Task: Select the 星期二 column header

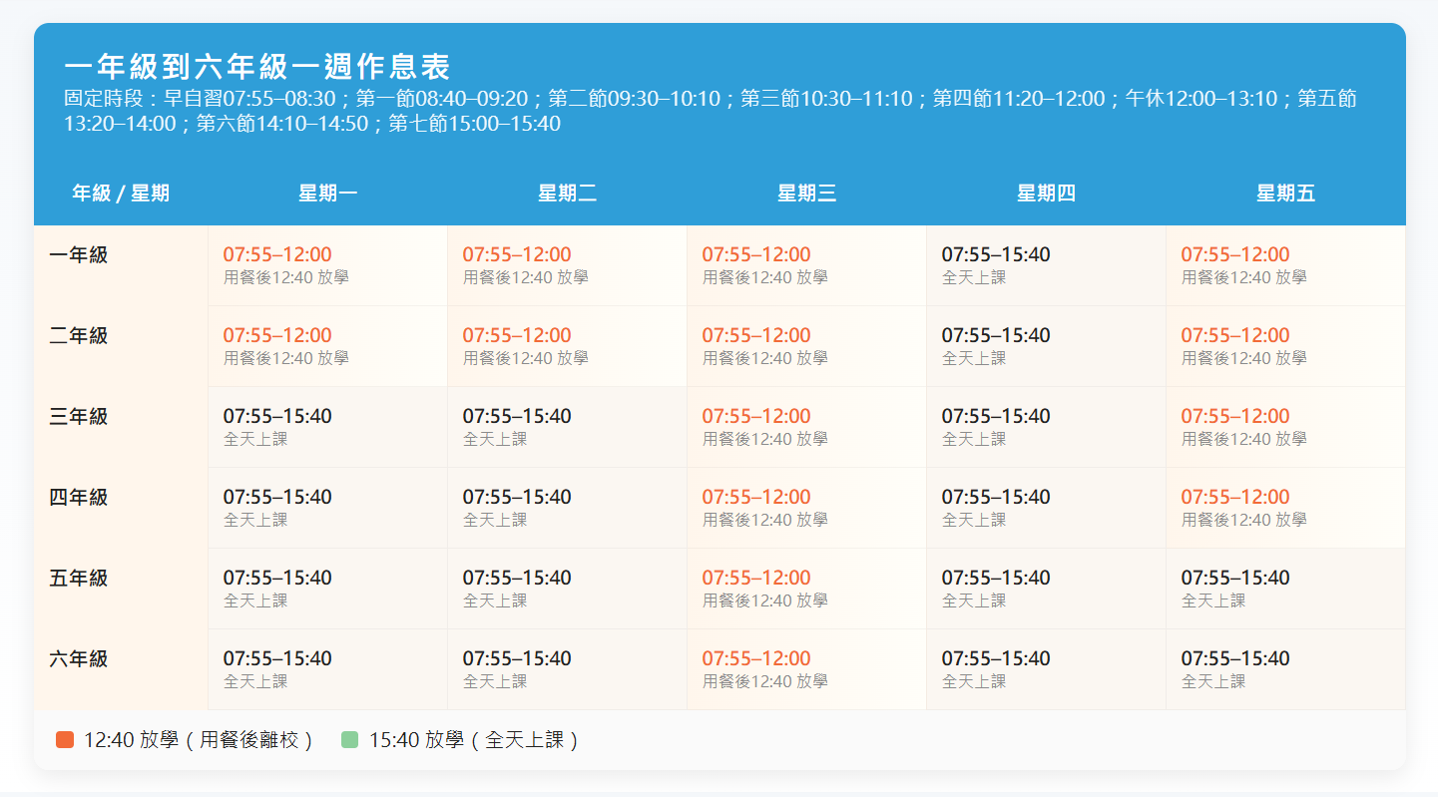Action: coord(567,194)
